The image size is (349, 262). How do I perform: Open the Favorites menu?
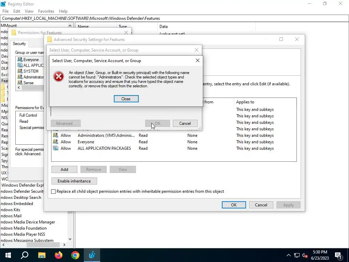(x=46, y=11)
